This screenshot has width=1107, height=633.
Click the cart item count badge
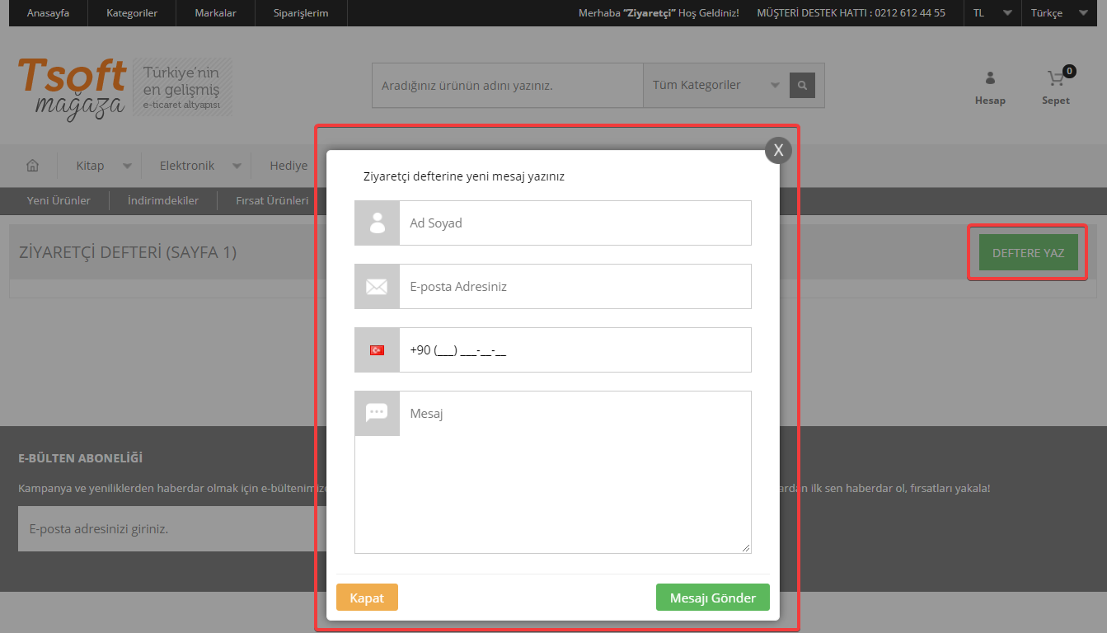[x=1069, y=71]
